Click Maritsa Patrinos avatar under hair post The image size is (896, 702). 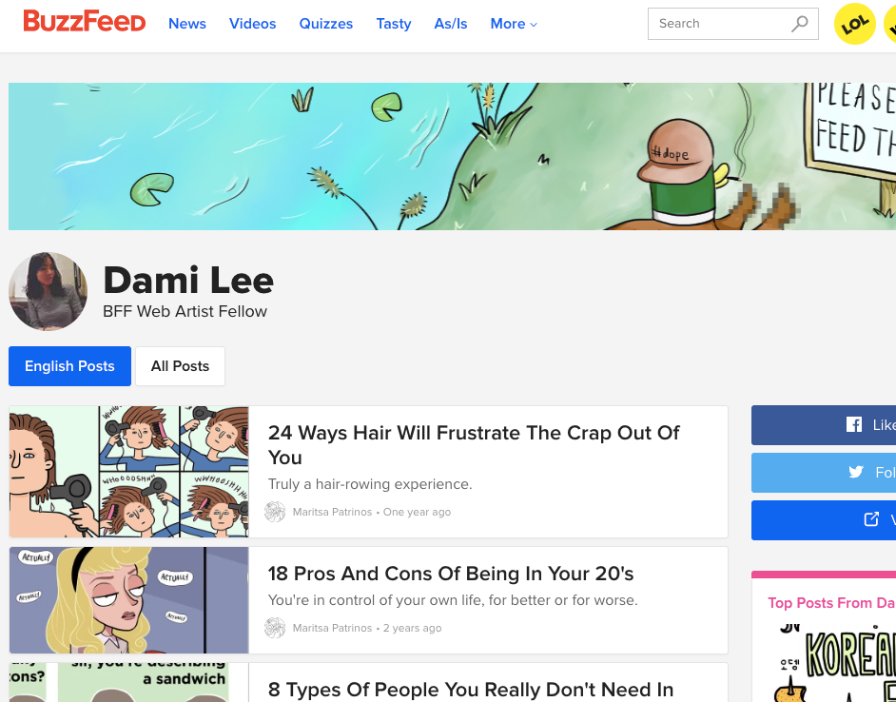275,512
